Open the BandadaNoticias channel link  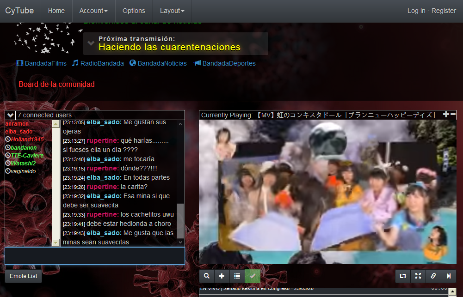pos(162,63)
